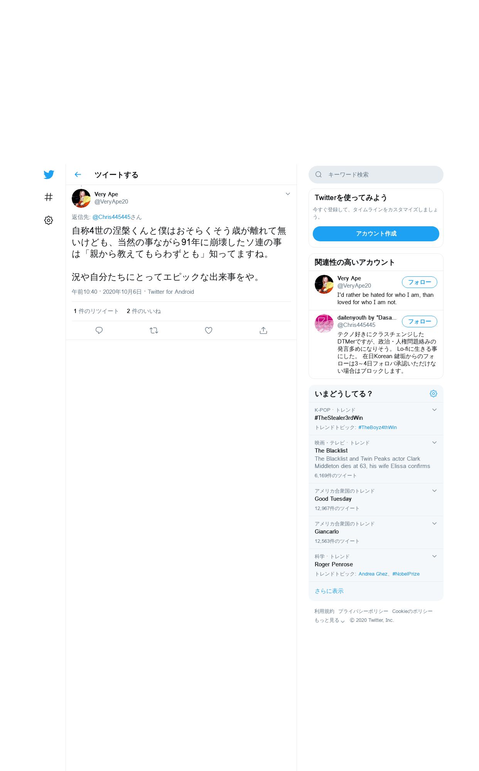Open the @Chris445445 reply mention link
Viewport: 479px width, 771px height.
(x=111, y=217)
